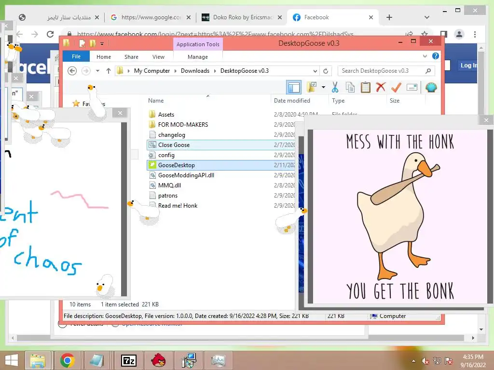Expand address bar history dropdown
This screenshot has width=494, height=370.
click(315, 71)
